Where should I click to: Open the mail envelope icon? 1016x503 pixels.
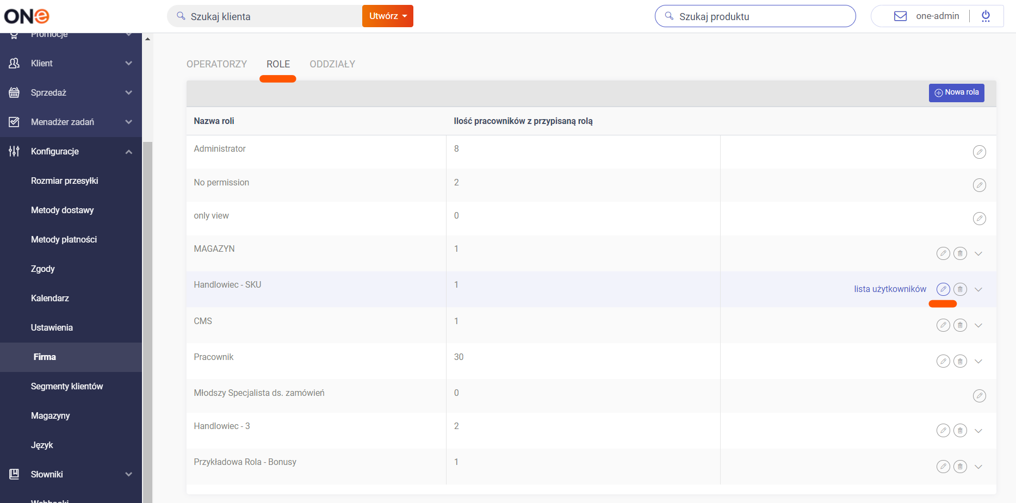[x=901, y=16]
